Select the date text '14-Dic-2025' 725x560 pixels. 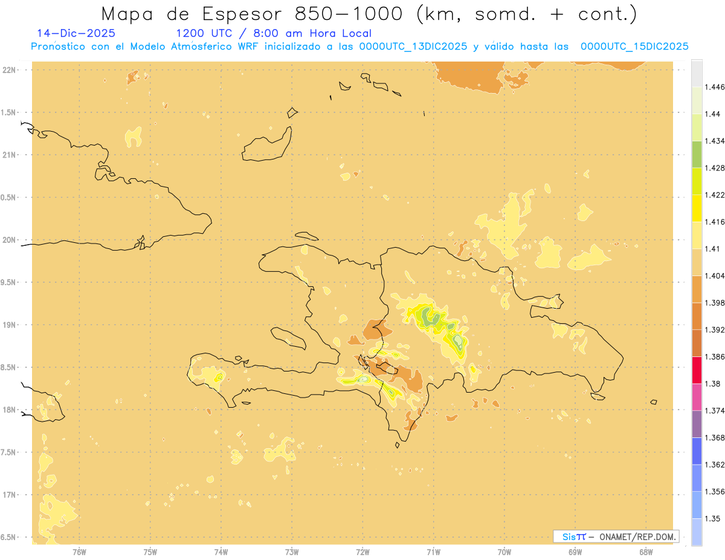point(76,33)
